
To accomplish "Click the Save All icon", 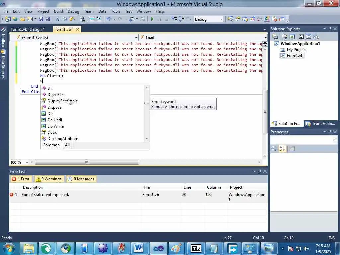I will tap(48, 19).
